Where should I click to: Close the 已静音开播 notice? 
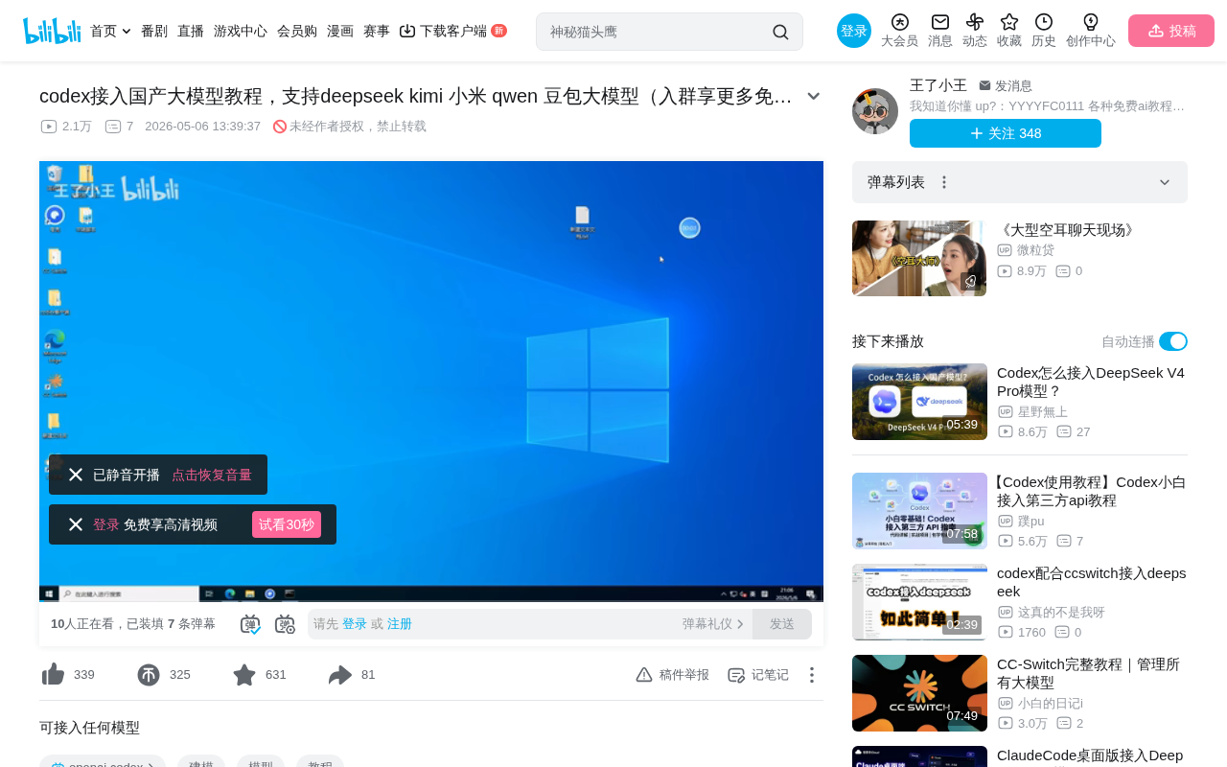click(x=76, y=475)
